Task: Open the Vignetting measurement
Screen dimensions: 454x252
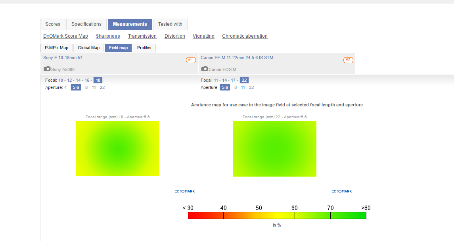Action: pos(203,36)
